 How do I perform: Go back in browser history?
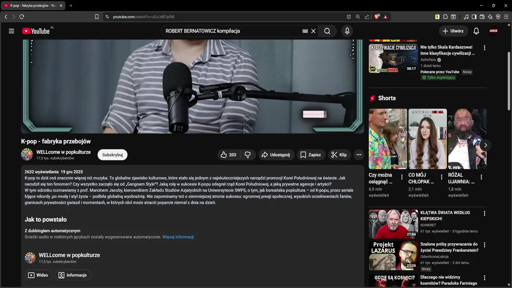click(6, 17)
